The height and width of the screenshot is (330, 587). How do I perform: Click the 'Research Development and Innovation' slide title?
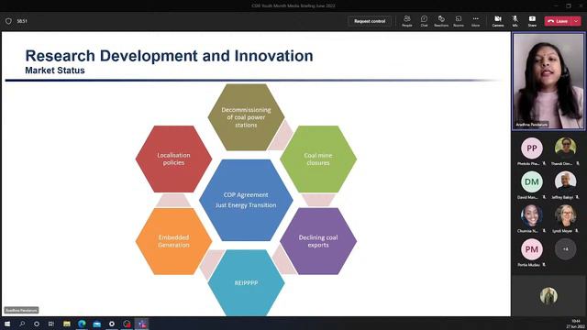click(169, 56)
